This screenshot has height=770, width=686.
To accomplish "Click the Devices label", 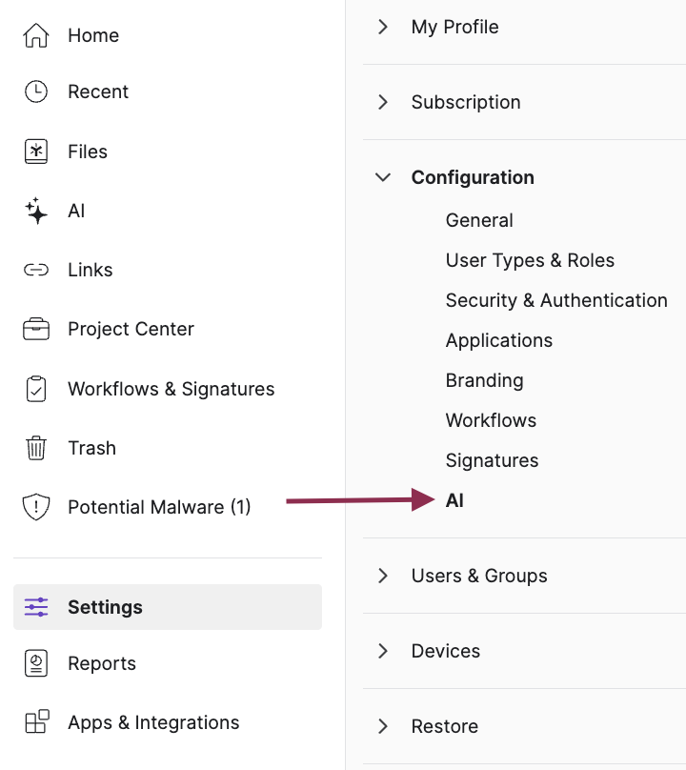I will tap(445, 651).
